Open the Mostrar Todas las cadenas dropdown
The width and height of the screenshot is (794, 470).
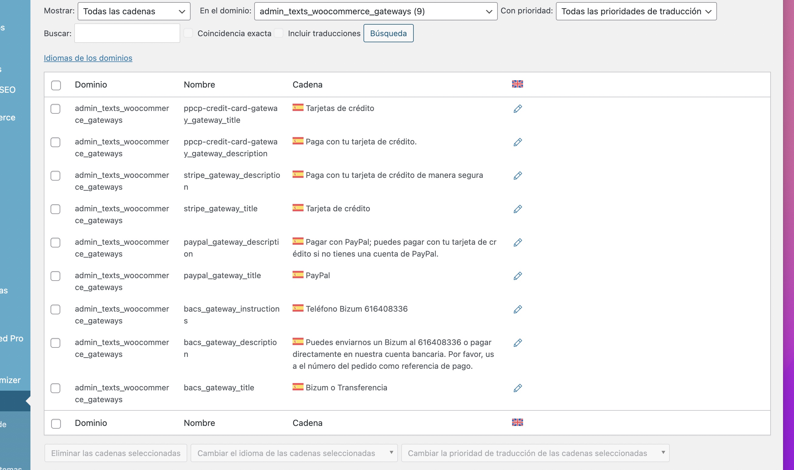(134, 12)
